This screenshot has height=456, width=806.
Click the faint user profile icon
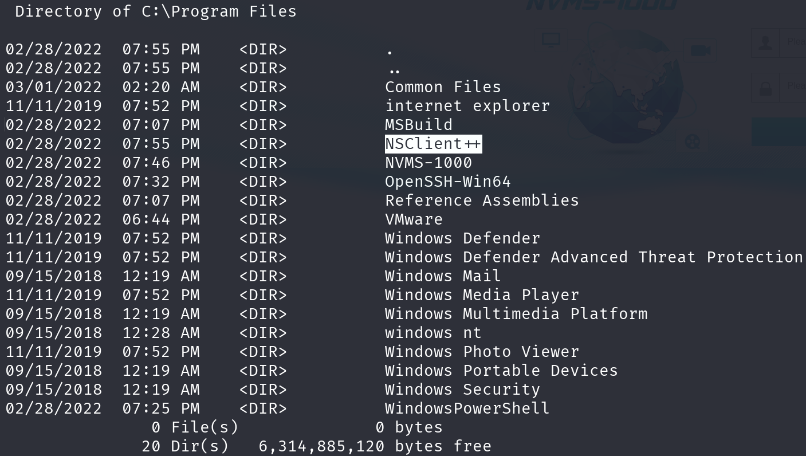coord(765,43)
